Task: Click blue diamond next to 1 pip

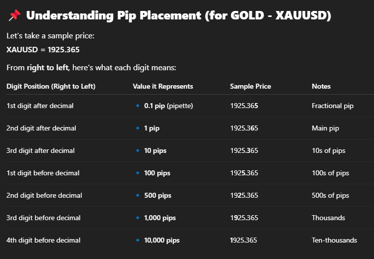Action: 138,128
